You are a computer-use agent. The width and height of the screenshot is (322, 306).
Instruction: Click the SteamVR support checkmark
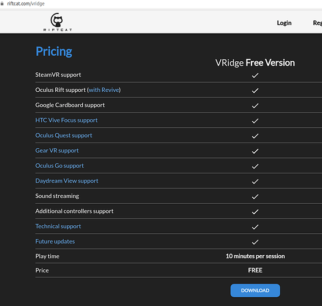255,75
